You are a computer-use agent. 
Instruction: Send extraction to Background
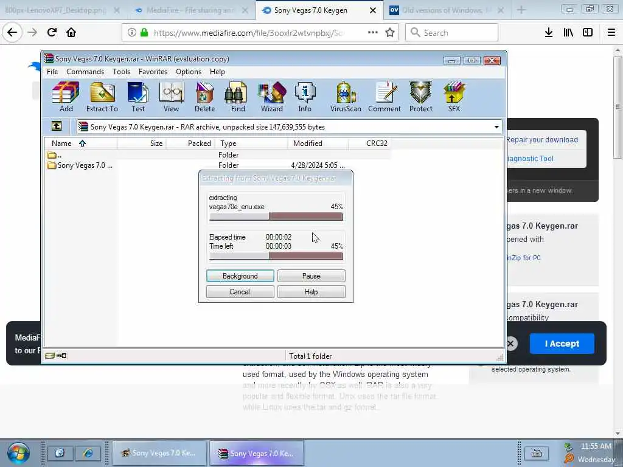coord(240,276)
